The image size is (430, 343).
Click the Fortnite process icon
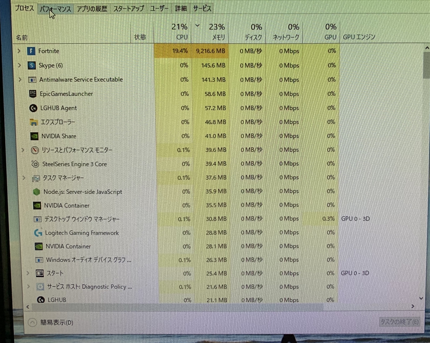[x=31, y=51]
